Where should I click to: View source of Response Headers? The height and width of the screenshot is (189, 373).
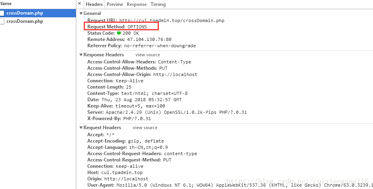point(148,55)
